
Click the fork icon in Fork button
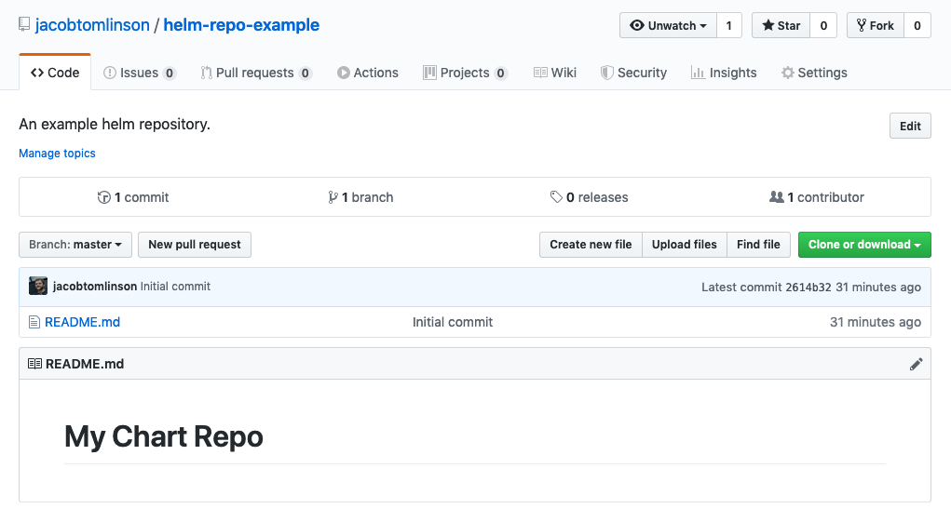pos(862,25)
